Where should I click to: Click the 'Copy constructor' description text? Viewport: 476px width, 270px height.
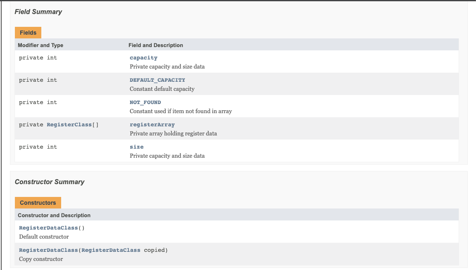[x=41, y=259]
